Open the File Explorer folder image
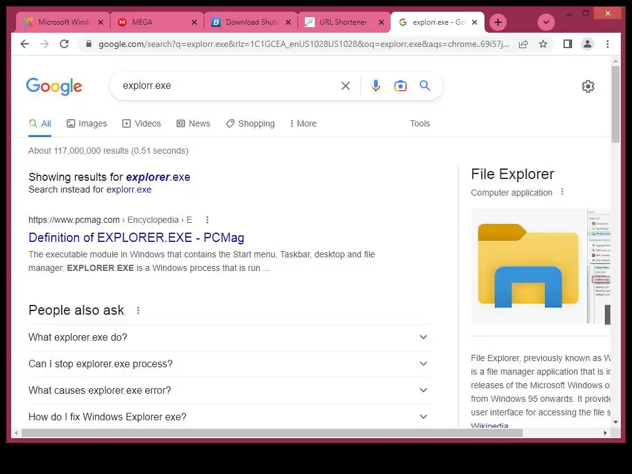The width and height of the screenshot is (632, 474). point(528,266)
